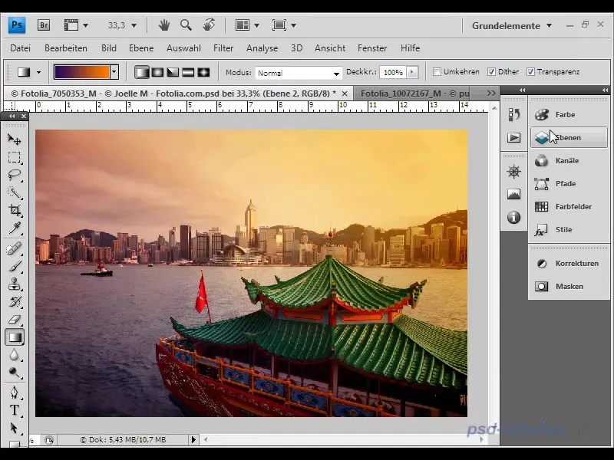
Task: Select the Eyedropper tool
Action: [15, 228]
